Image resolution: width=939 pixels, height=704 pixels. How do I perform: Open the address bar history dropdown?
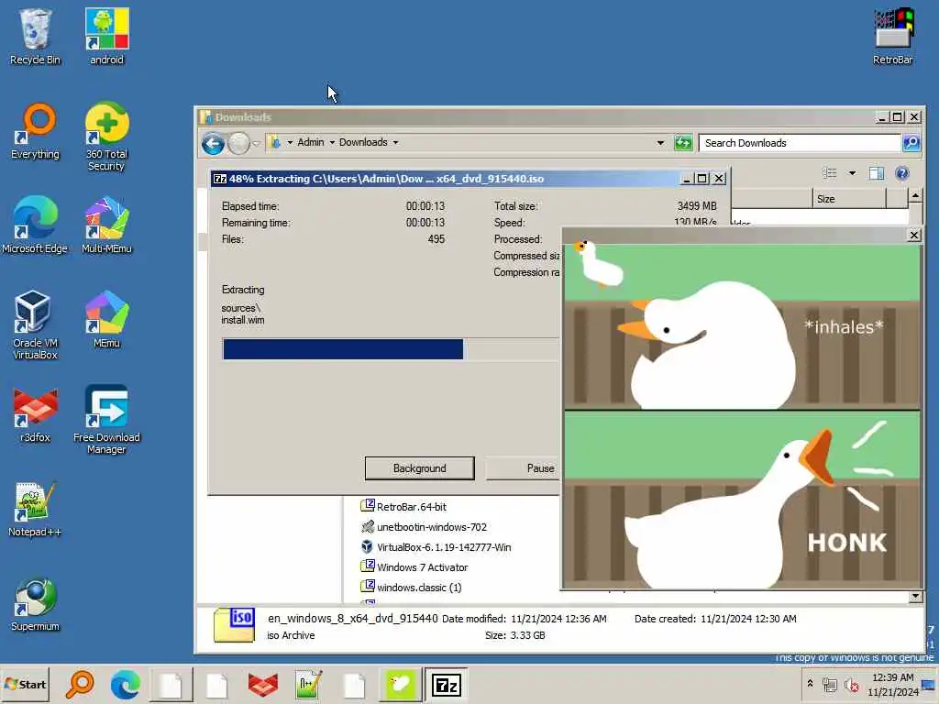(660, 142)
